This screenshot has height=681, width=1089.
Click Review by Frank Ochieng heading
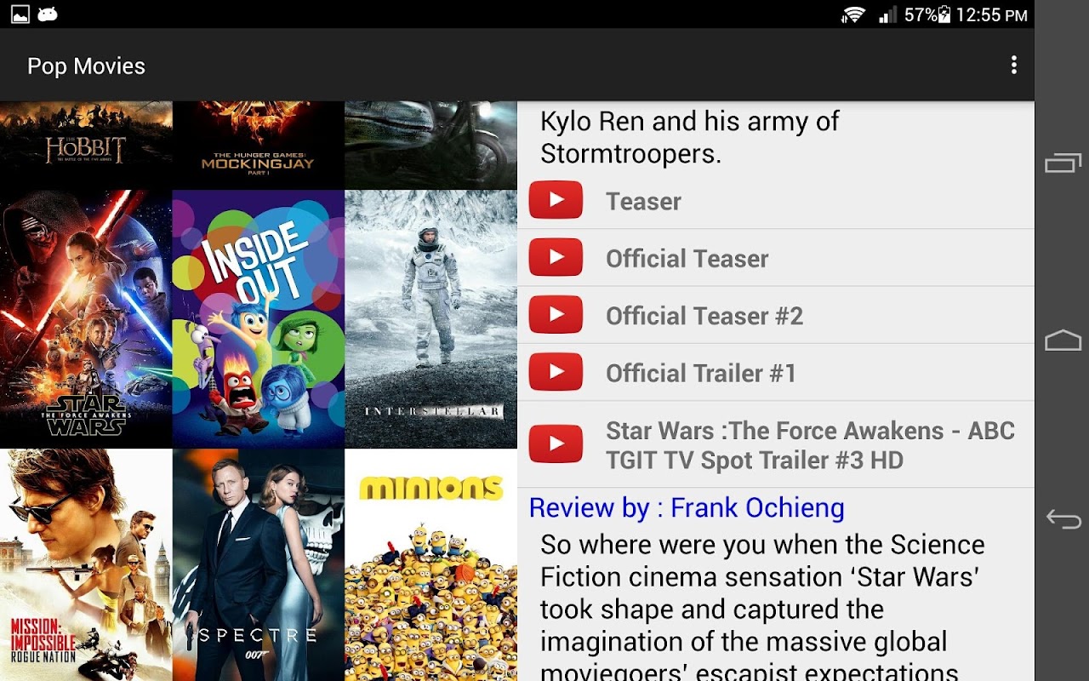click(x=687, y=508)
